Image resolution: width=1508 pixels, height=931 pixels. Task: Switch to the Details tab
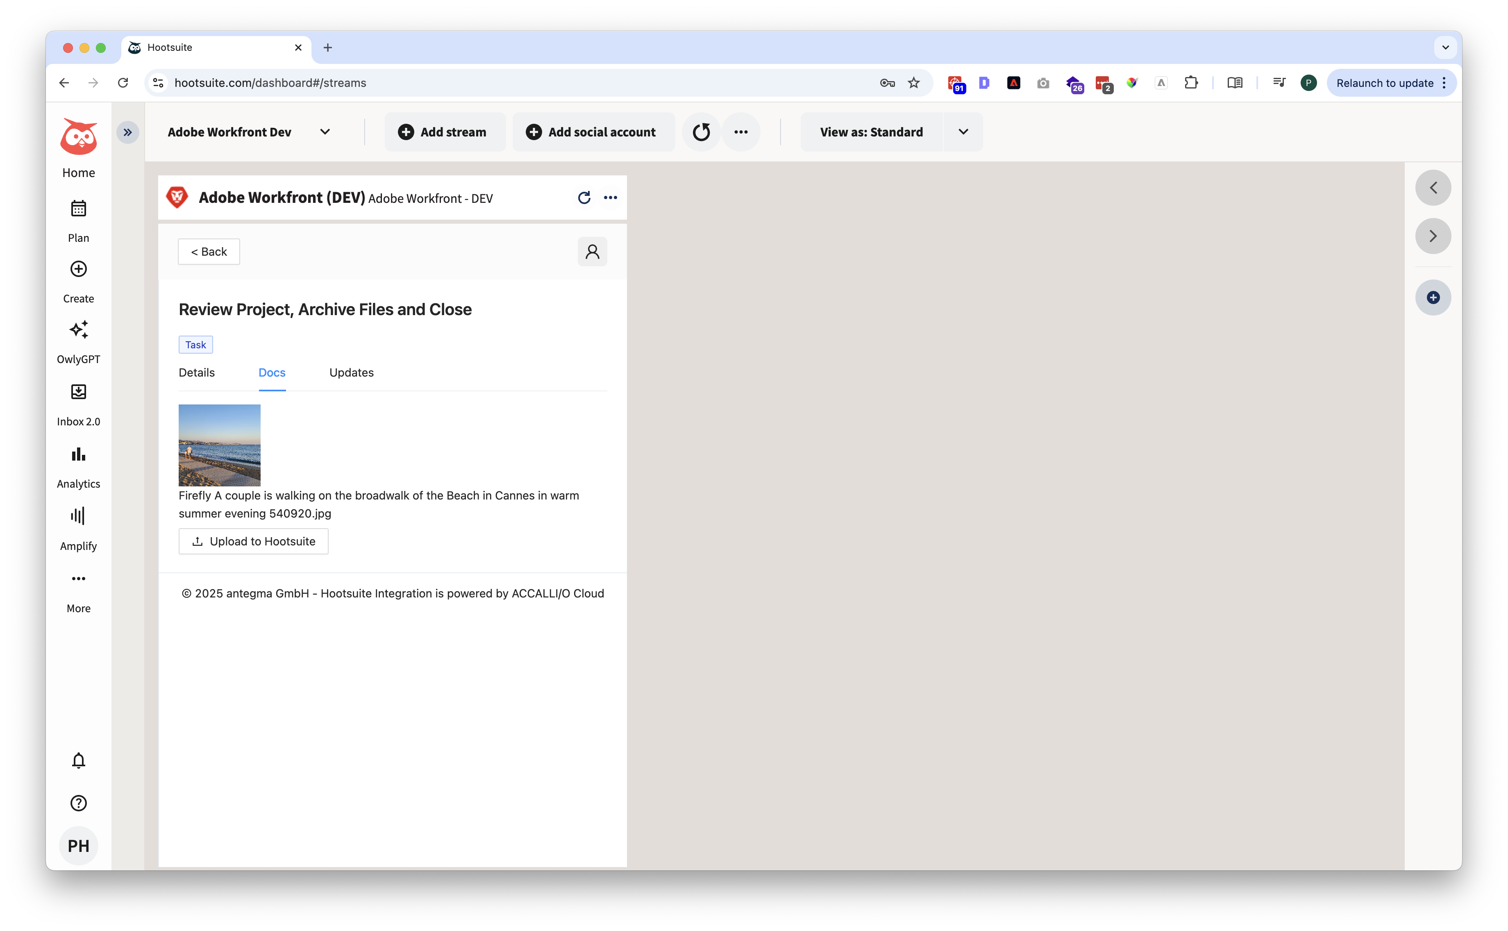[196, 373]
